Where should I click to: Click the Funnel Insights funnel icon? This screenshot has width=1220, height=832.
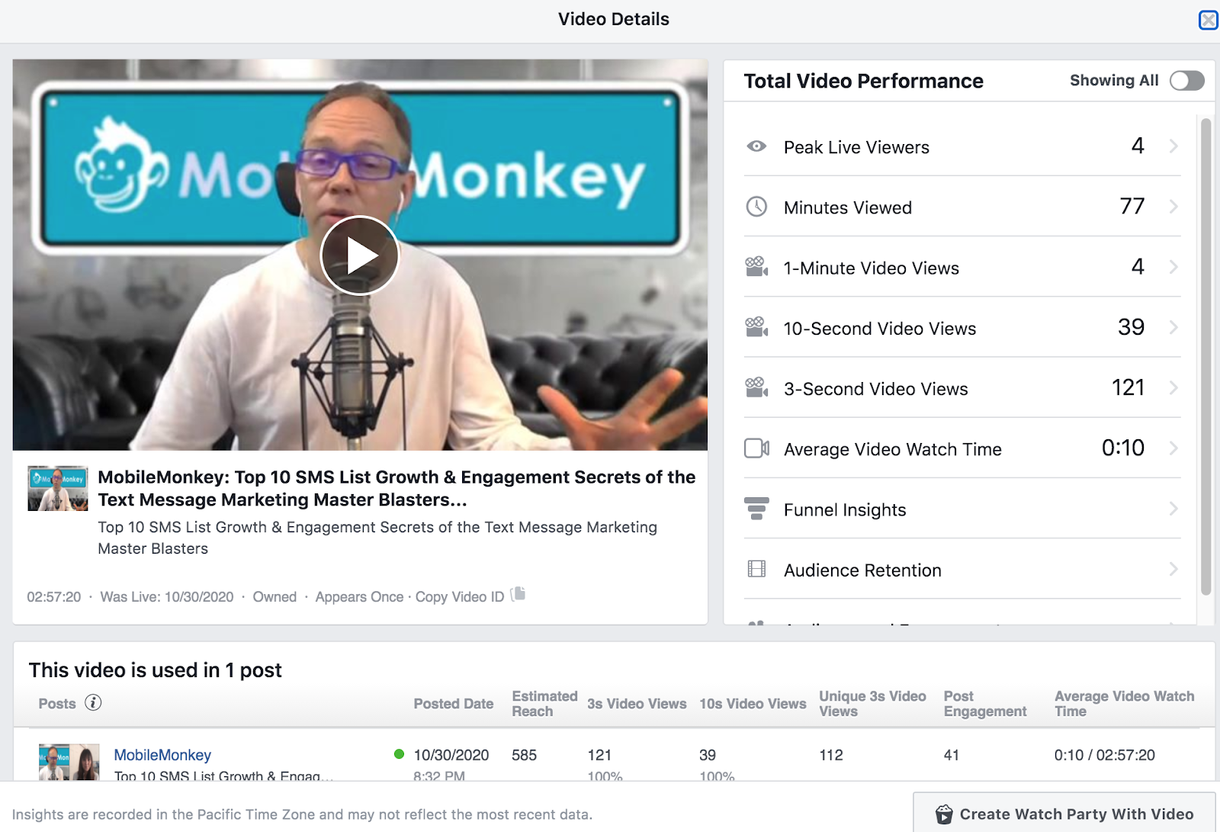[756, 509]
